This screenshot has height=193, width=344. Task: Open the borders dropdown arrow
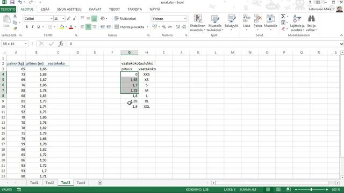coord(54,27)
